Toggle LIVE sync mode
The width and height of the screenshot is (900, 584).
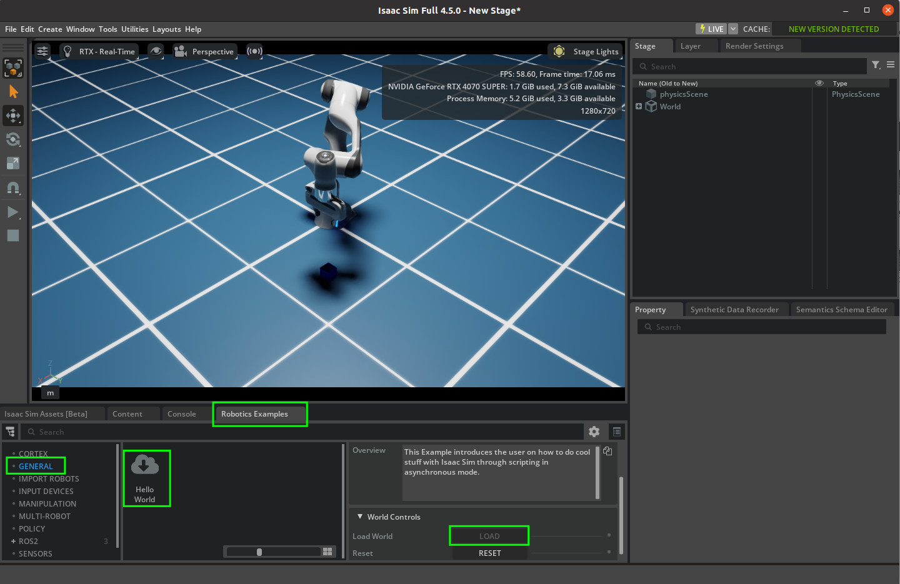tap(711, 28)
